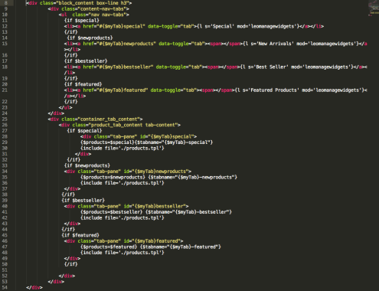Click {$tabname="{$myTab}-bestseller"} assignment

[188, 212]
